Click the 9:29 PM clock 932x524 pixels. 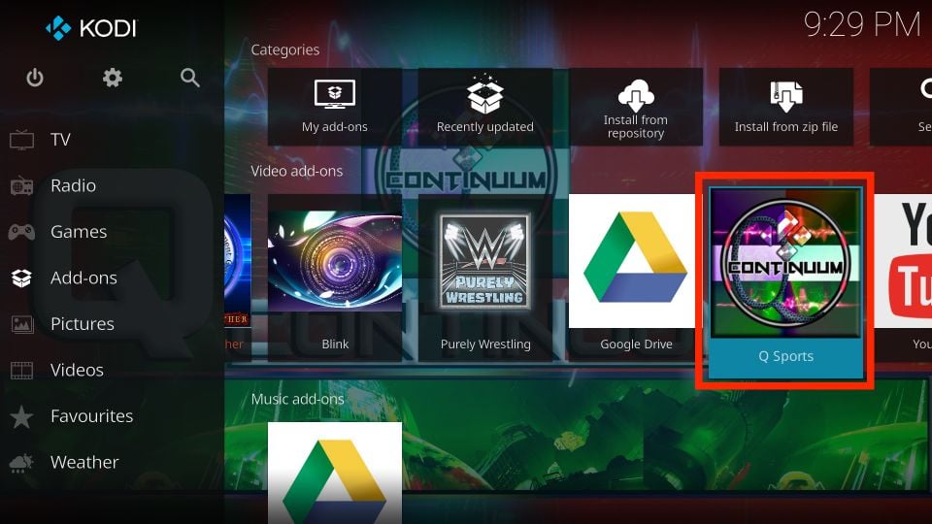pyautogui.click(x=861, y=25)
